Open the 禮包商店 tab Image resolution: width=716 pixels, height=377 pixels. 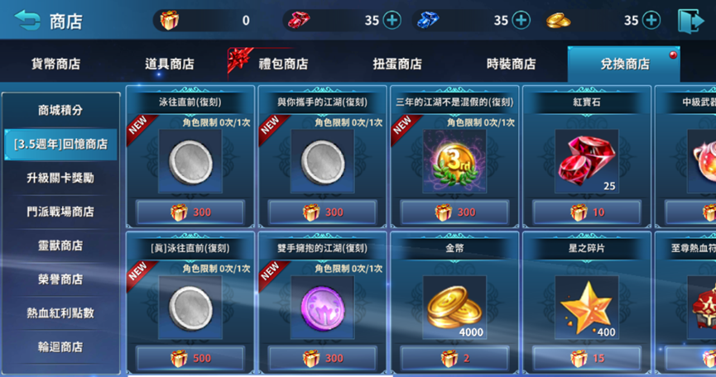click(284, 64)
